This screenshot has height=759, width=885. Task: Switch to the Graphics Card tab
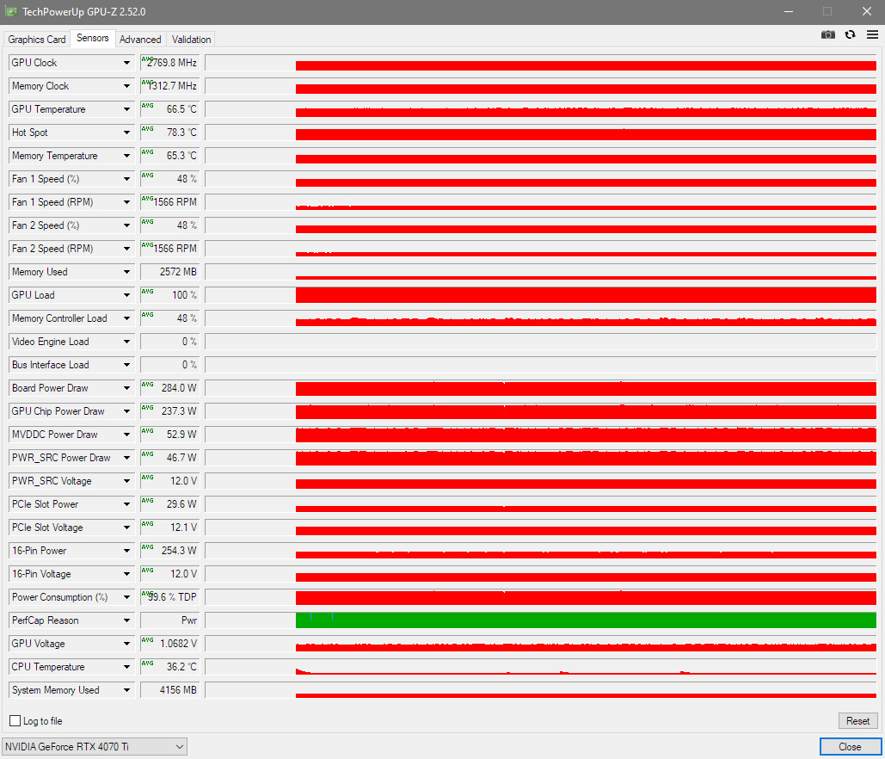point(37,39)
